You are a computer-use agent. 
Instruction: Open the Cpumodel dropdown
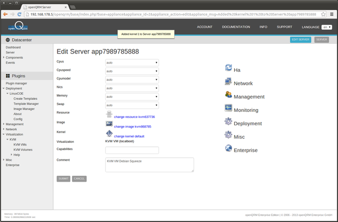point(132,80)
